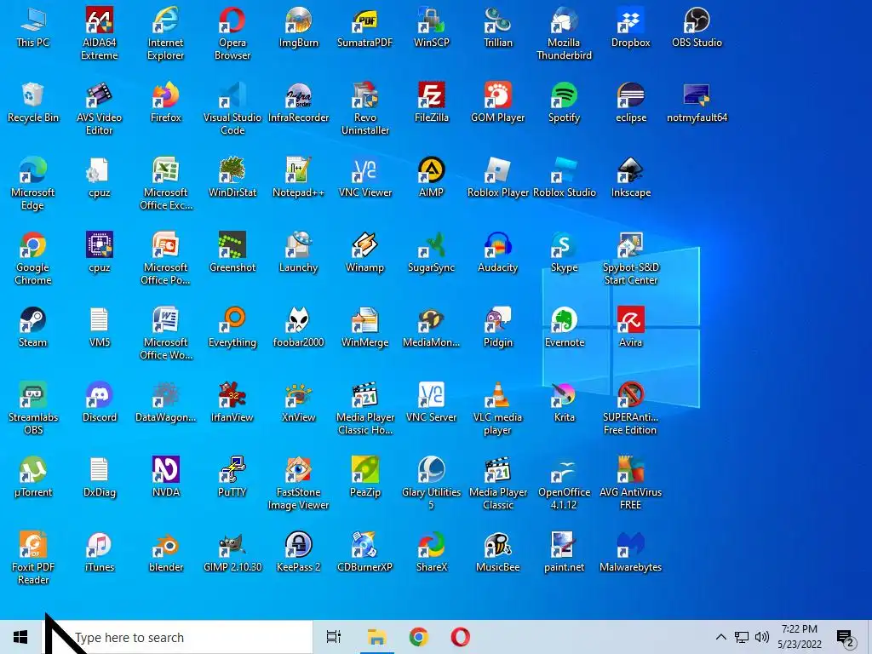Viewport: 872px width, 654px height.
Task: Select the blender desktop icon
Action: 166,554
